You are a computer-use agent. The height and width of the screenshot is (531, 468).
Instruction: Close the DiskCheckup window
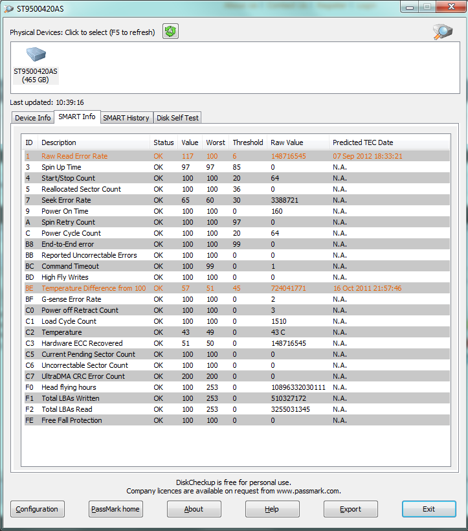[451, 6]
